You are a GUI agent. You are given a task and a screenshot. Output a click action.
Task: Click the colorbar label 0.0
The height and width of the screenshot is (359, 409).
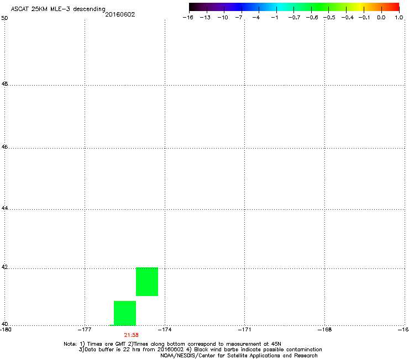pyautogui.click(x=381, y=18)
